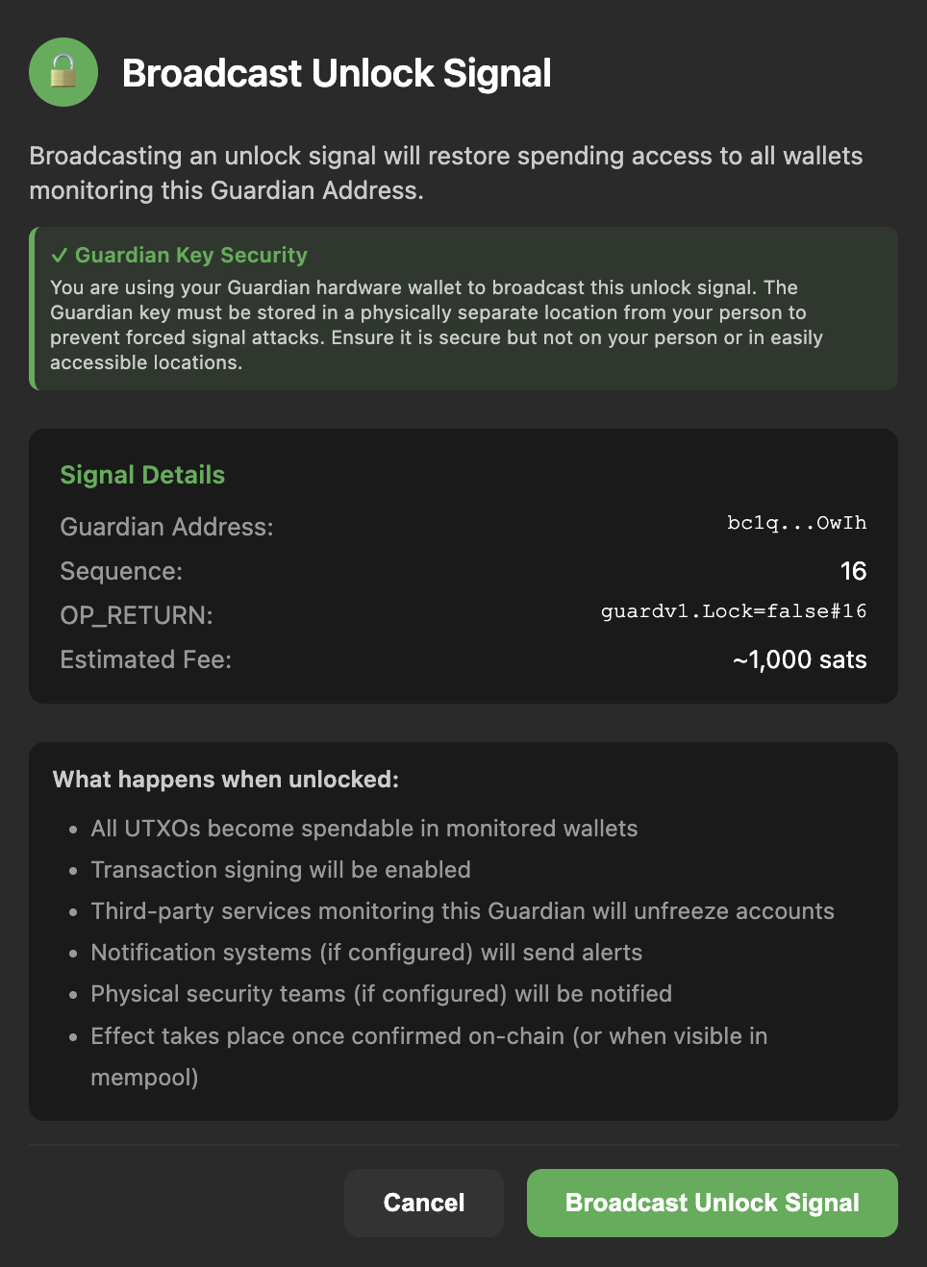Click the Physical security teams bullet item
Screen dimensions: 927x1267
(x=381, y=994)
